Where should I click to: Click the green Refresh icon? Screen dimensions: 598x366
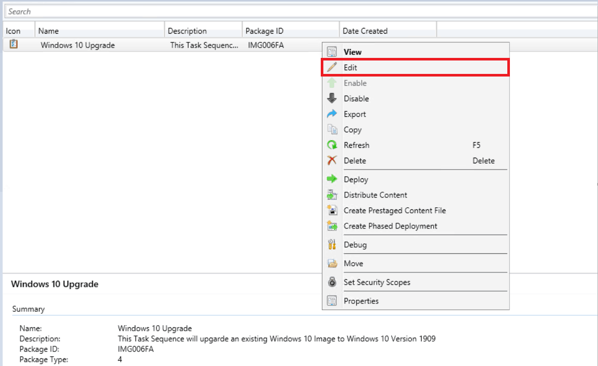tap(332, 145)
